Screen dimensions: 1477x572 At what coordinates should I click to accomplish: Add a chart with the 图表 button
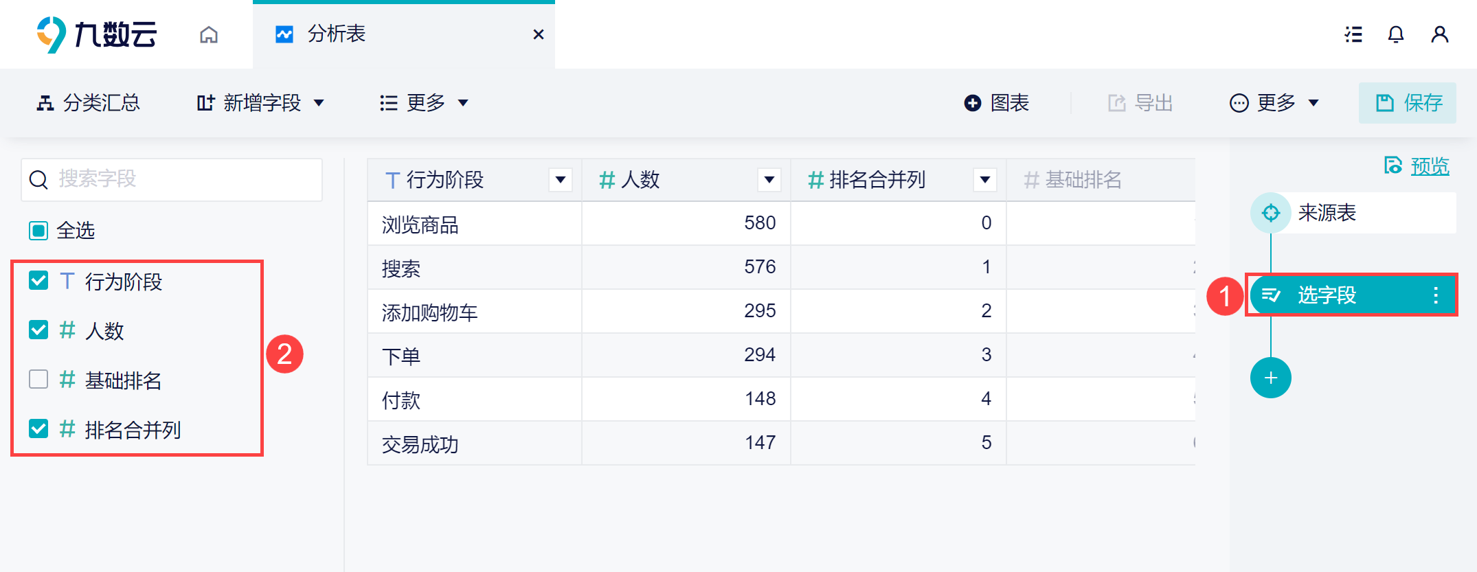997,103
